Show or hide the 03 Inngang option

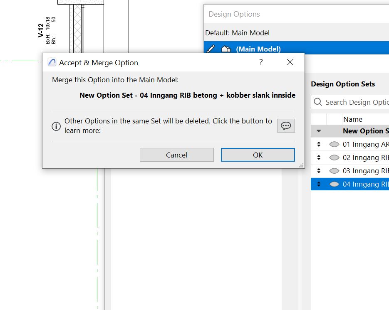click(x=334, y=171)
